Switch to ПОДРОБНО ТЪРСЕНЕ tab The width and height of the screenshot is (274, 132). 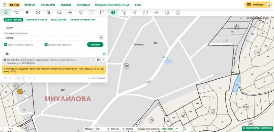pos(37,20)
